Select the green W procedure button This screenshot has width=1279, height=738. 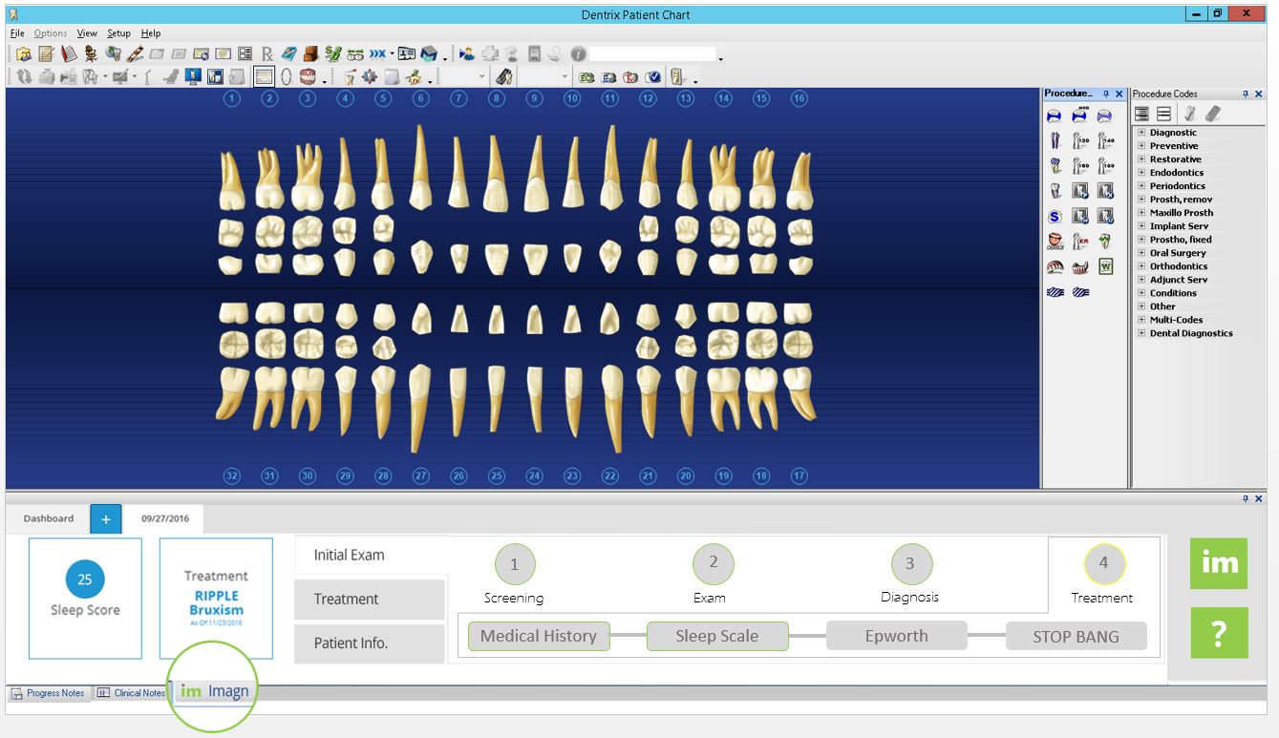(x=1105, y=266)
